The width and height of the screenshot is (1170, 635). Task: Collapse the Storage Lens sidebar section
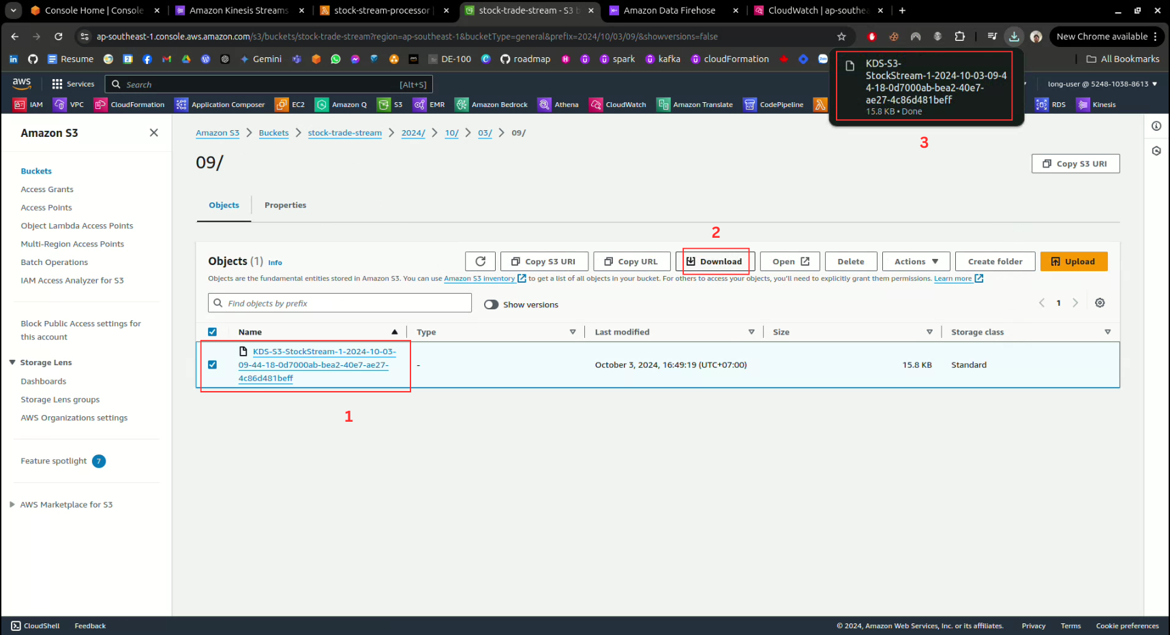click(x=12, y=362)
